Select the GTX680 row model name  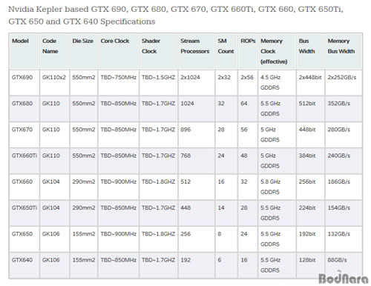[22, 104]
